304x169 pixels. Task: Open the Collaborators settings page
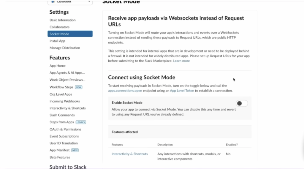59,27
